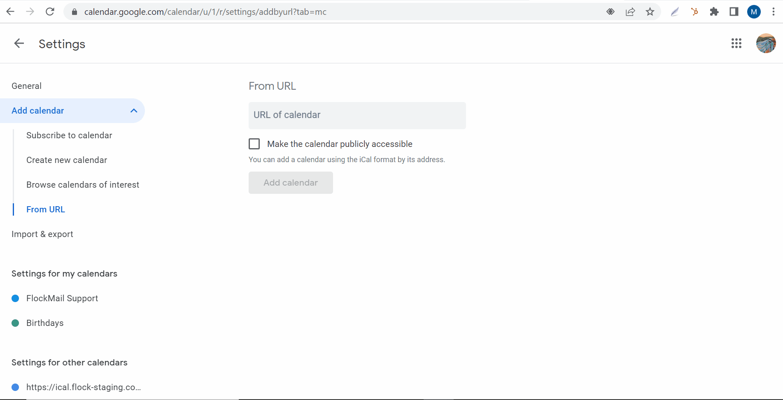Collapse the Add calendar section chevron
The image size is (783, 400).
(133, 110)
